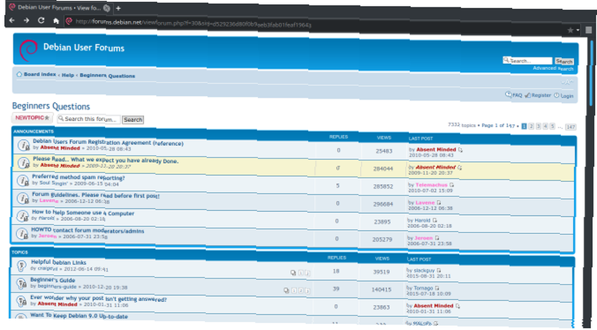The height and width of the screenshot is (330, 597).
Task: Open a new browser tab
Action: [118, 8]
